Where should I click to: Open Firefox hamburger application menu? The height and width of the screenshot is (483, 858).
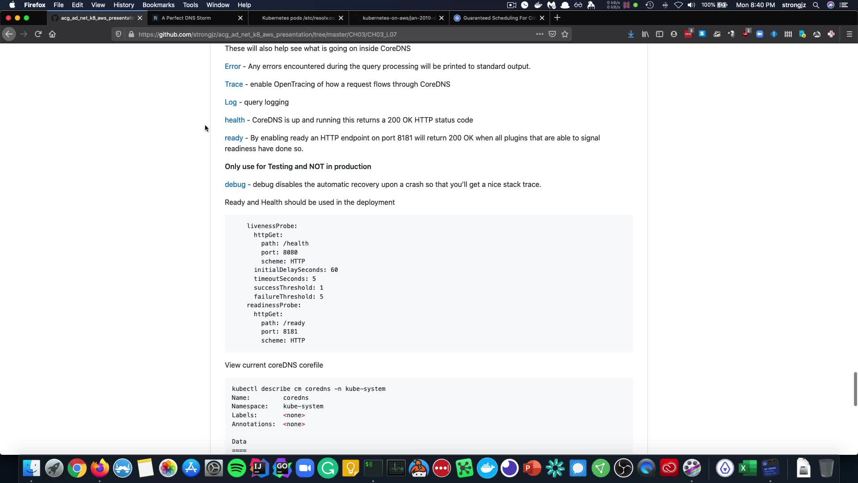[849, 34]
